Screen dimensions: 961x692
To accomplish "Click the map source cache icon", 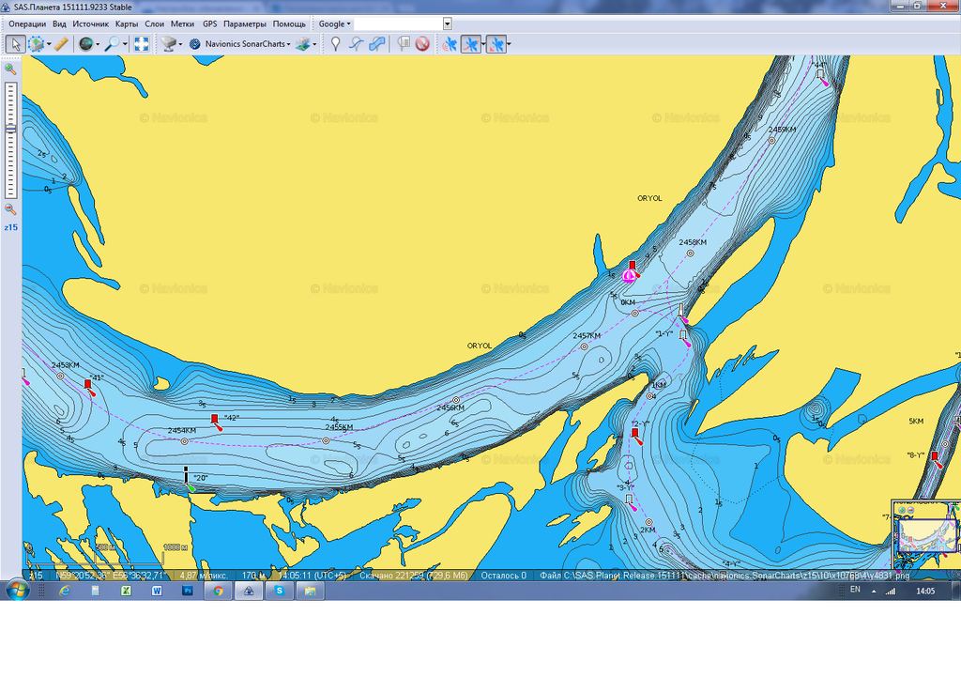I will pos(168,44).
